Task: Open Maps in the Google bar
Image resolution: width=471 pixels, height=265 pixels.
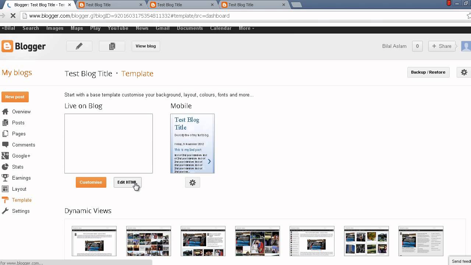Action: (x=77, y=28)
